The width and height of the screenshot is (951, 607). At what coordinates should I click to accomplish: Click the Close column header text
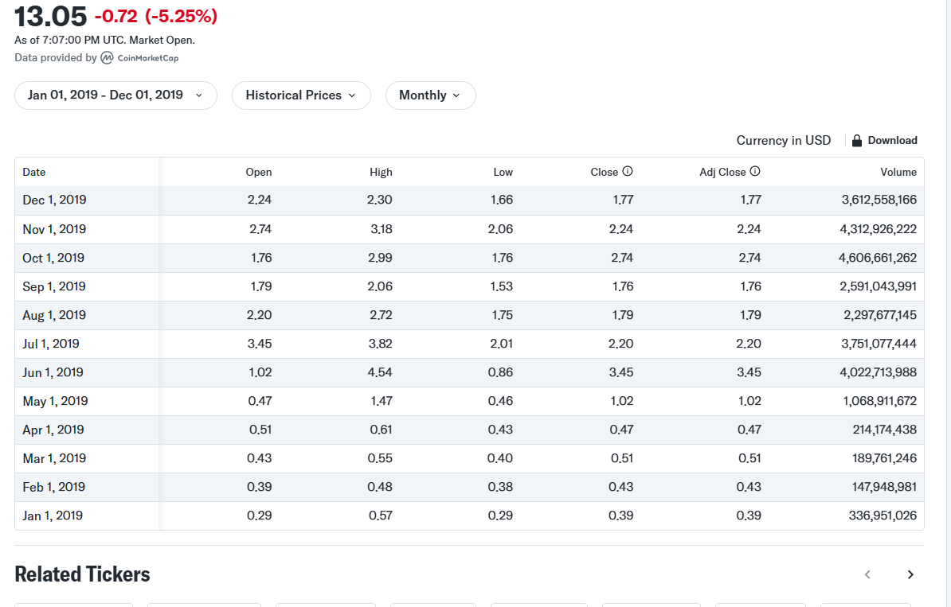(x=604, y=172)
